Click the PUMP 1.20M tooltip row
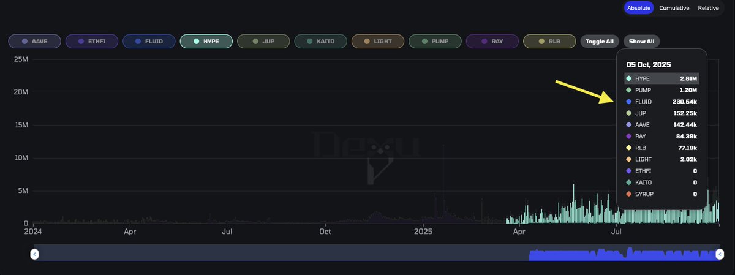Image resolution: width=735 pixels, height=275 pixels. click(661, 90)
